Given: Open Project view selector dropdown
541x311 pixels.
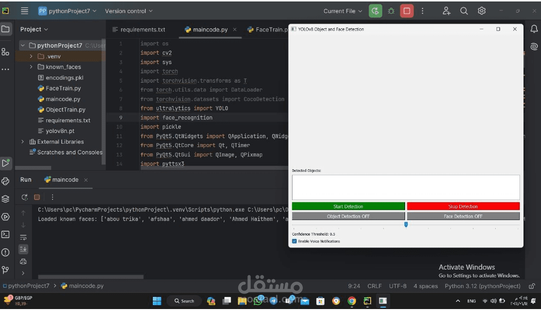Looking at the screenshot, I should [x=34, y=29].
